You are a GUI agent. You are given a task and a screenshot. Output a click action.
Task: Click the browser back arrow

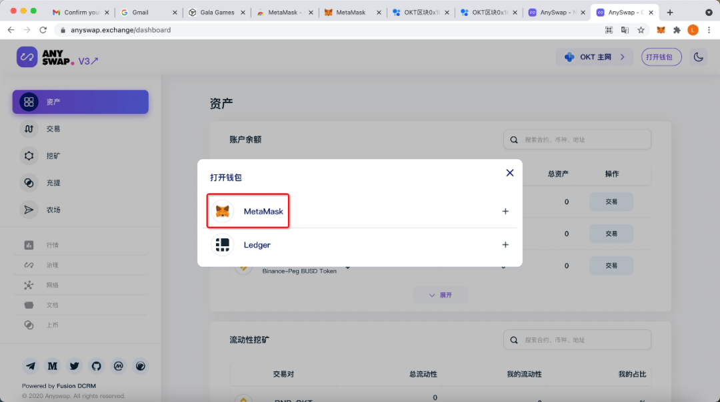(x=11, y=30)
